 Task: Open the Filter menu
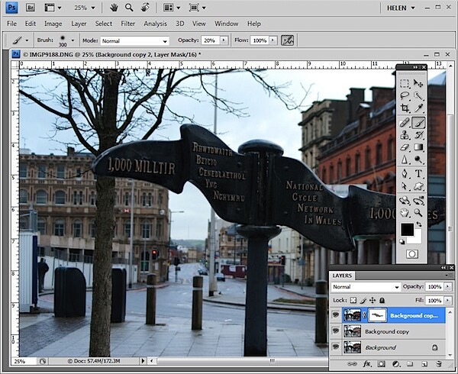point(128,24)
